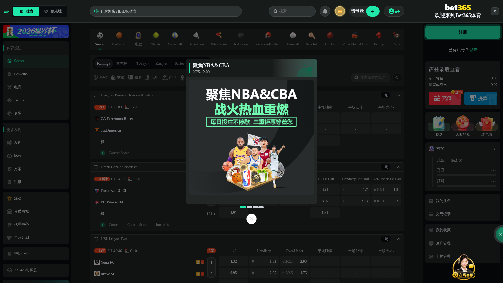Image resolution: width=503 pixels, height=283 pixels.
Task: Favorite USL League Two heart icon
Action: tap(96, 239)
